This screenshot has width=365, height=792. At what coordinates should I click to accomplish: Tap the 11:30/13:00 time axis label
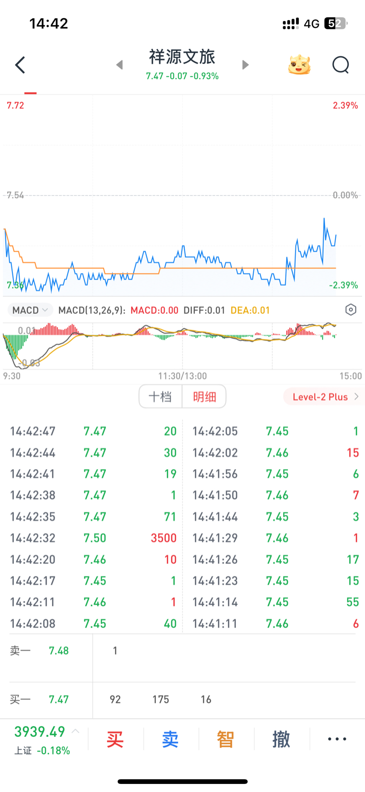click(x=182, y=376)
